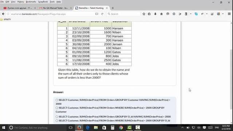Click the send-tab arrow toolbar icon
233x131 pixels.
pos(180,14)
